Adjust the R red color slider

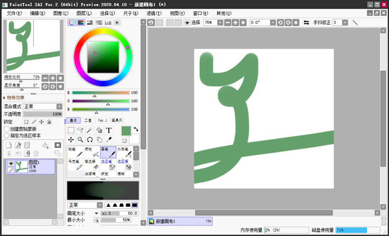click(x=100, y=93)
